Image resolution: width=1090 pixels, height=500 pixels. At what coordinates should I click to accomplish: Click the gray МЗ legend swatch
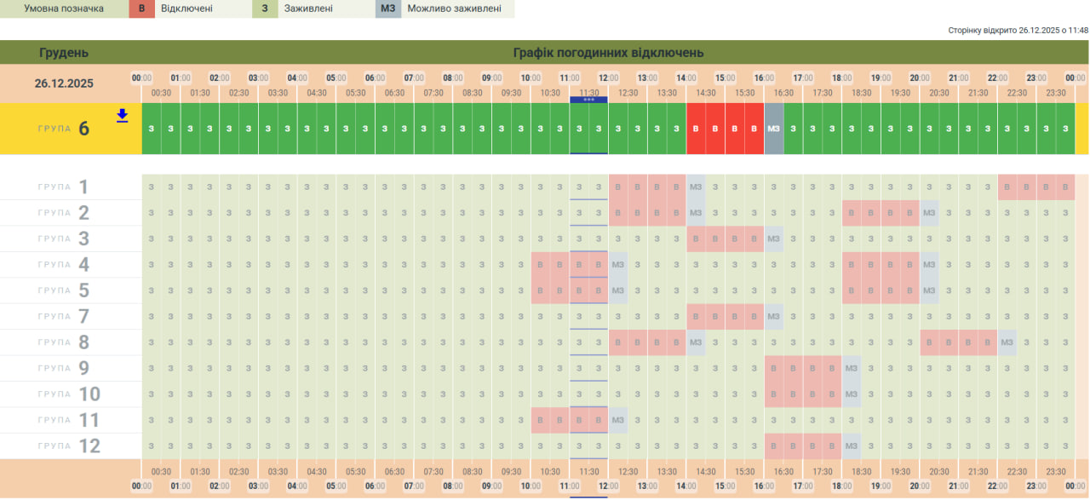(388, 9)
